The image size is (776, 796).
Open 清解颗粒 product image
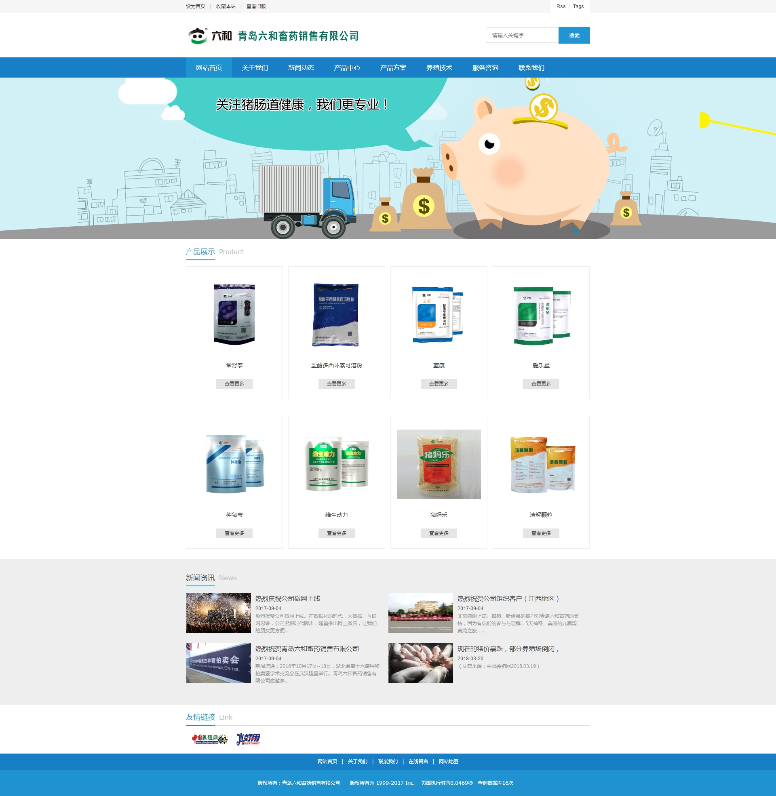[x=542, y=464]
